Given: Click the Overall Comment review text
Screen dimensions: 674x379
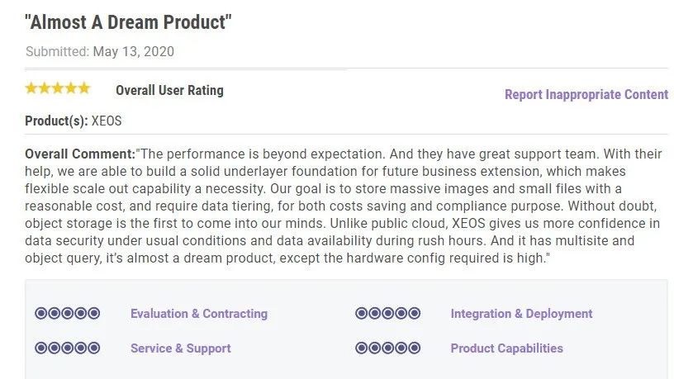Looking at the screenshot, I should (343, 206).
